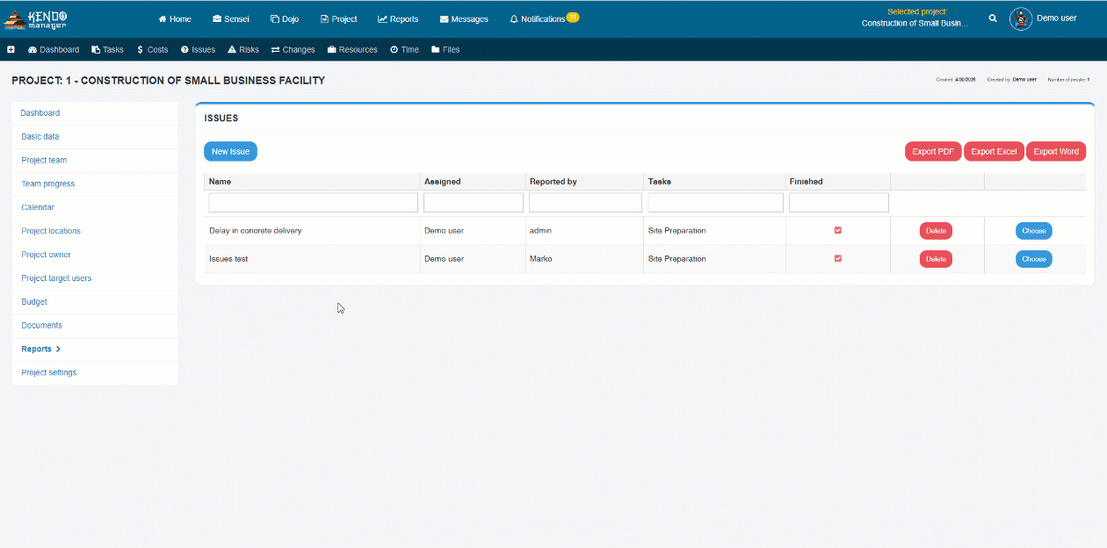Click the Time clock icon
Viewport: 1107px width, 548px height.
coord(394,50)
